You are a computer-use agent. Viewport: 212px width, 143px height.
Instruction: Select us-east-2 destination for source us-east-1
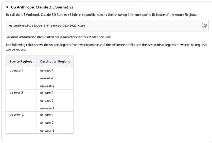coord(47,78)
